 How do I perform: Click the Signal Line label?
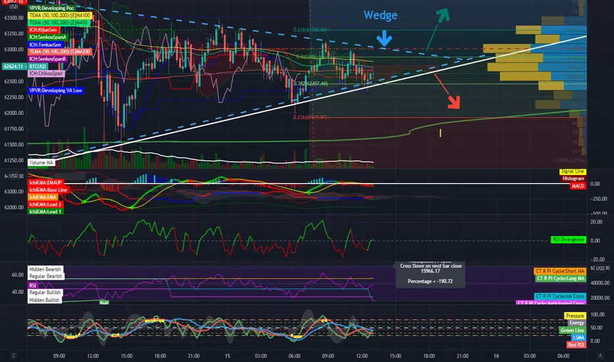(x=572, y=171)
